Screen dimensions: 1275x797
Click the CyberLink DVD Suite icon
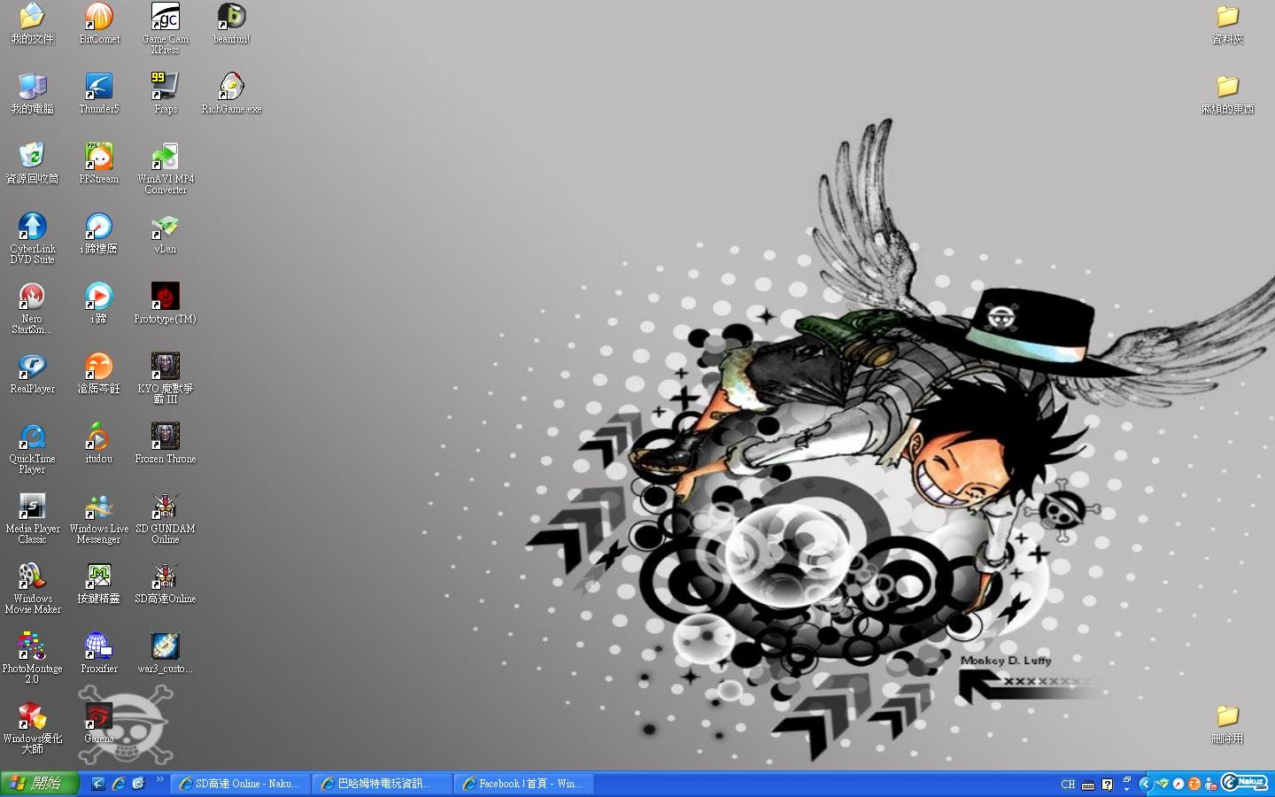[x=33, y=238]
